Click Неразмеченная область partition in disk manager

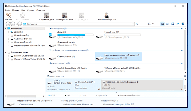coord(142,85)
